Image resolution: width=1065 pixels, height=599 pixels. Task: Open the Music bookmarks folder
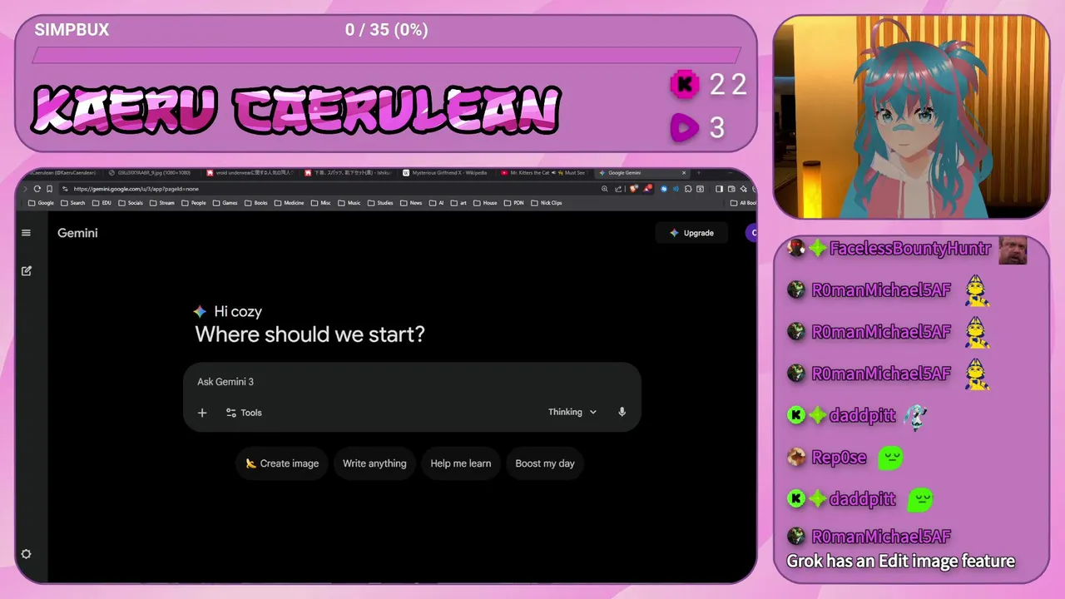(349, 203)
